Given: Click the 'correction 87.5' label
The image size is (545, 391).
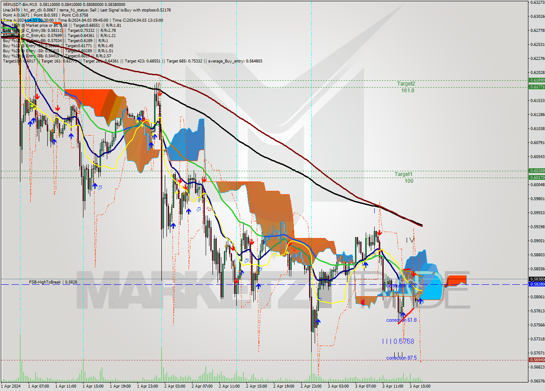Looking at the screenshot, I should [x=402, y=358].
